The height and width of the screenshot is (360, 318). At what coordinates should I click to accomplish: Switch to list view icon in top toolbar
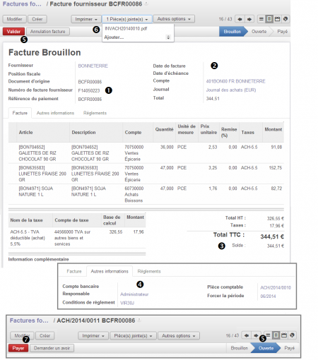click(261, 19)
